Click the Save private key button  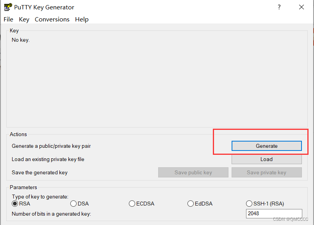(266, 172)
